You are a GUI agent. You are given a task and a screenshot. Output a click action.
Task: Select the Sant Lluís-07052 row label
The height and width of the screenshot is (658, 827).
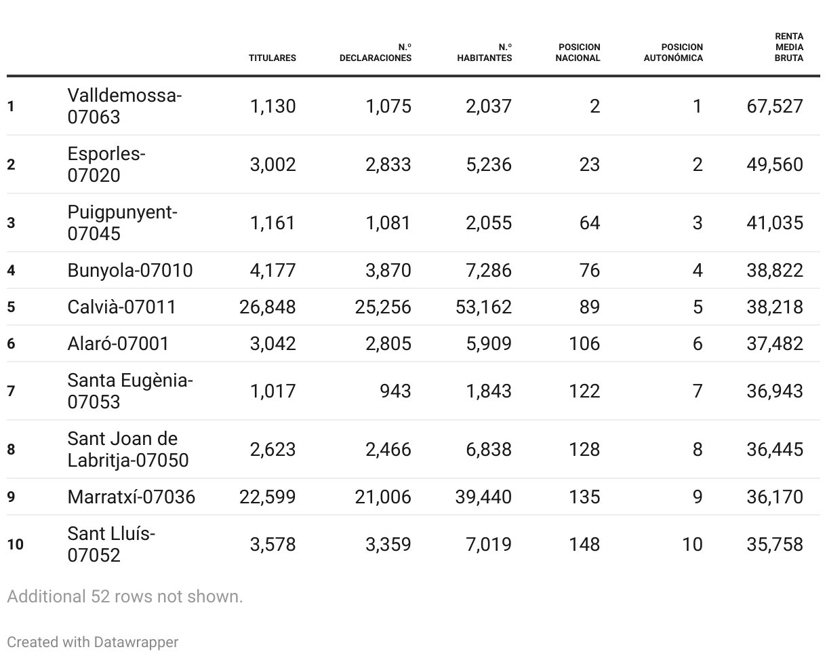[111, 544]
